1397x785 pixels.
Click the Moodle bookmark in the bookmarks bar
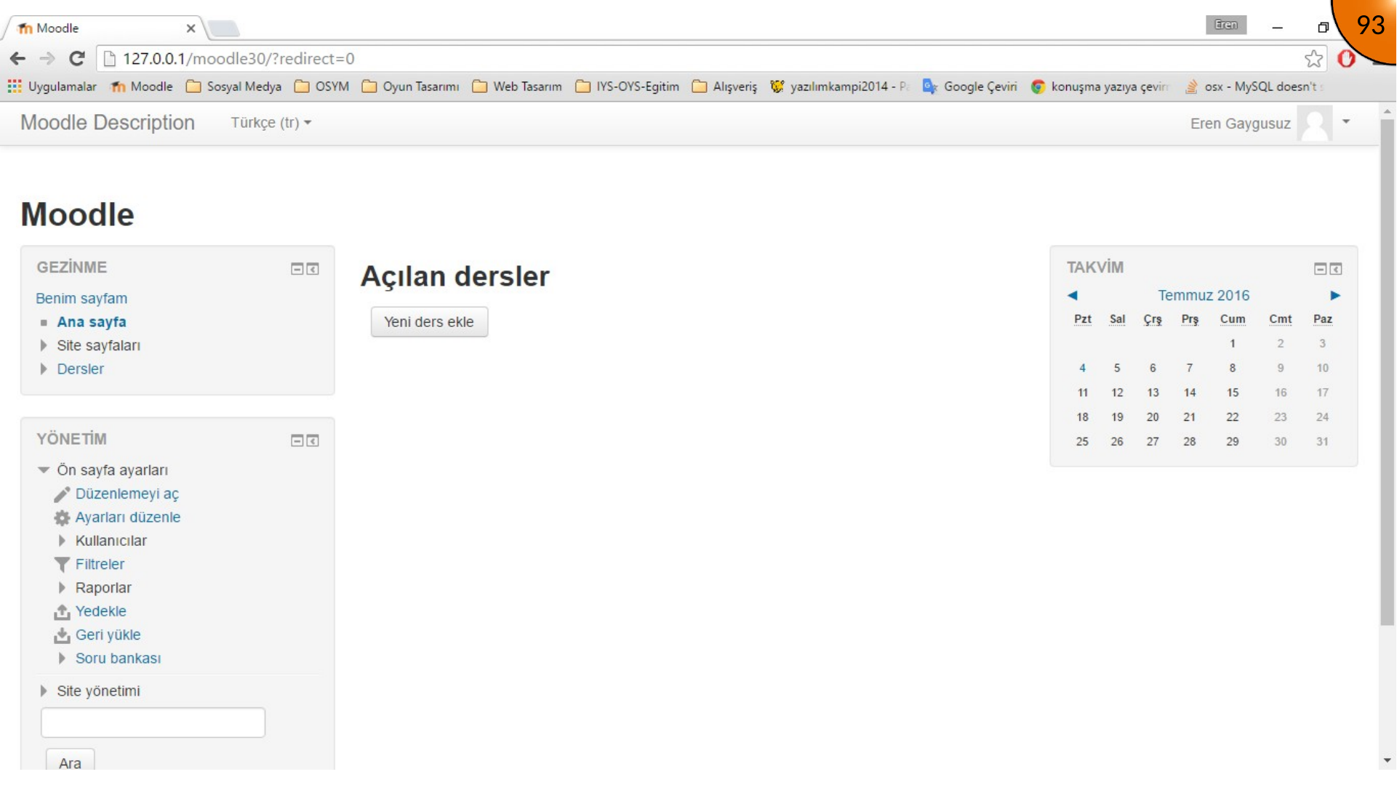pos(143,86)
